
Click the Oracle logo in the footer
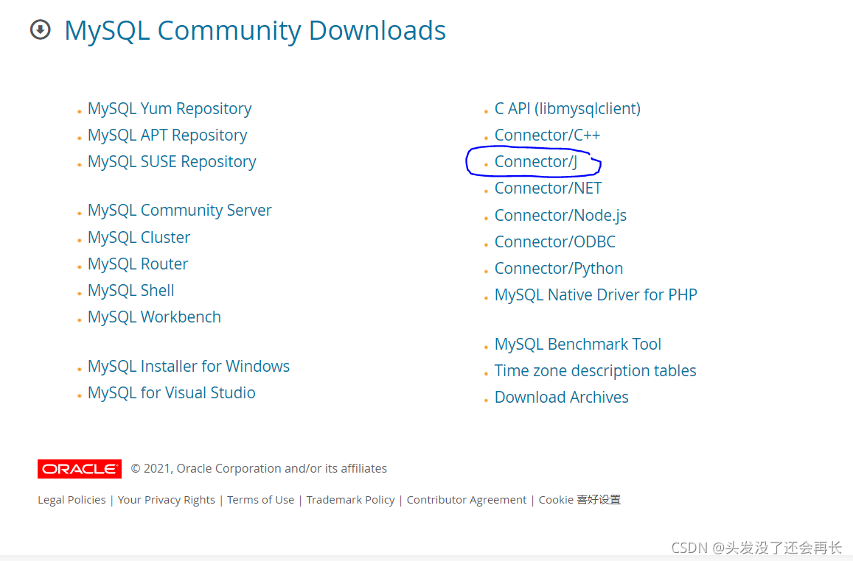click(80, 469)
